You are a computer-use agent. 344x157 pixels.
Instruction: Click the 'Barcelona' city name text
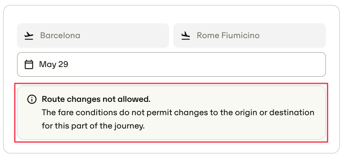click(x=60, y=36)
